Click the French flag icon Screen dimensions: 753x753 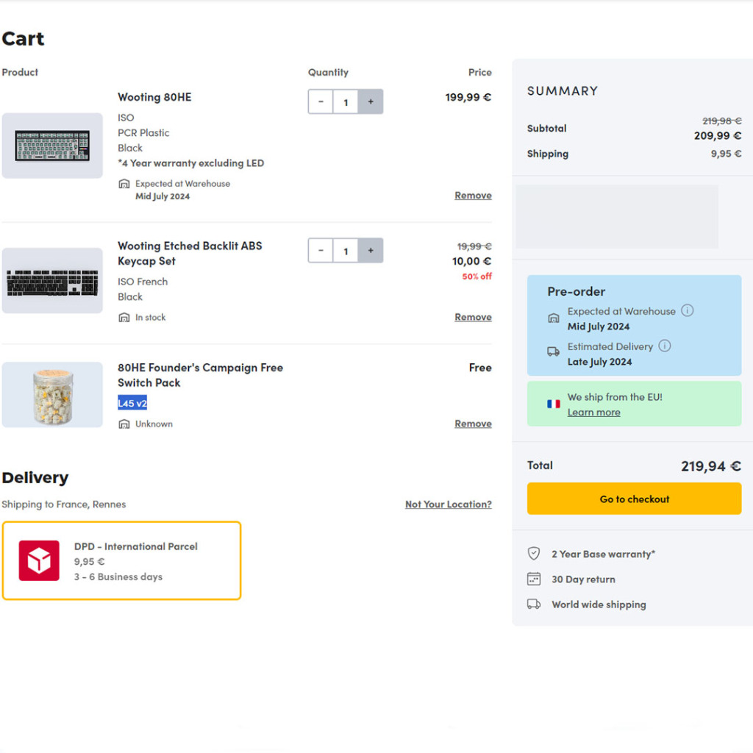(553, 404)
